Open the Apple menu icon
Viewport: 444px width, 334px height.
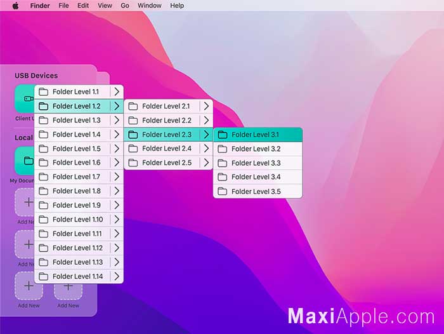click(16, 5)
